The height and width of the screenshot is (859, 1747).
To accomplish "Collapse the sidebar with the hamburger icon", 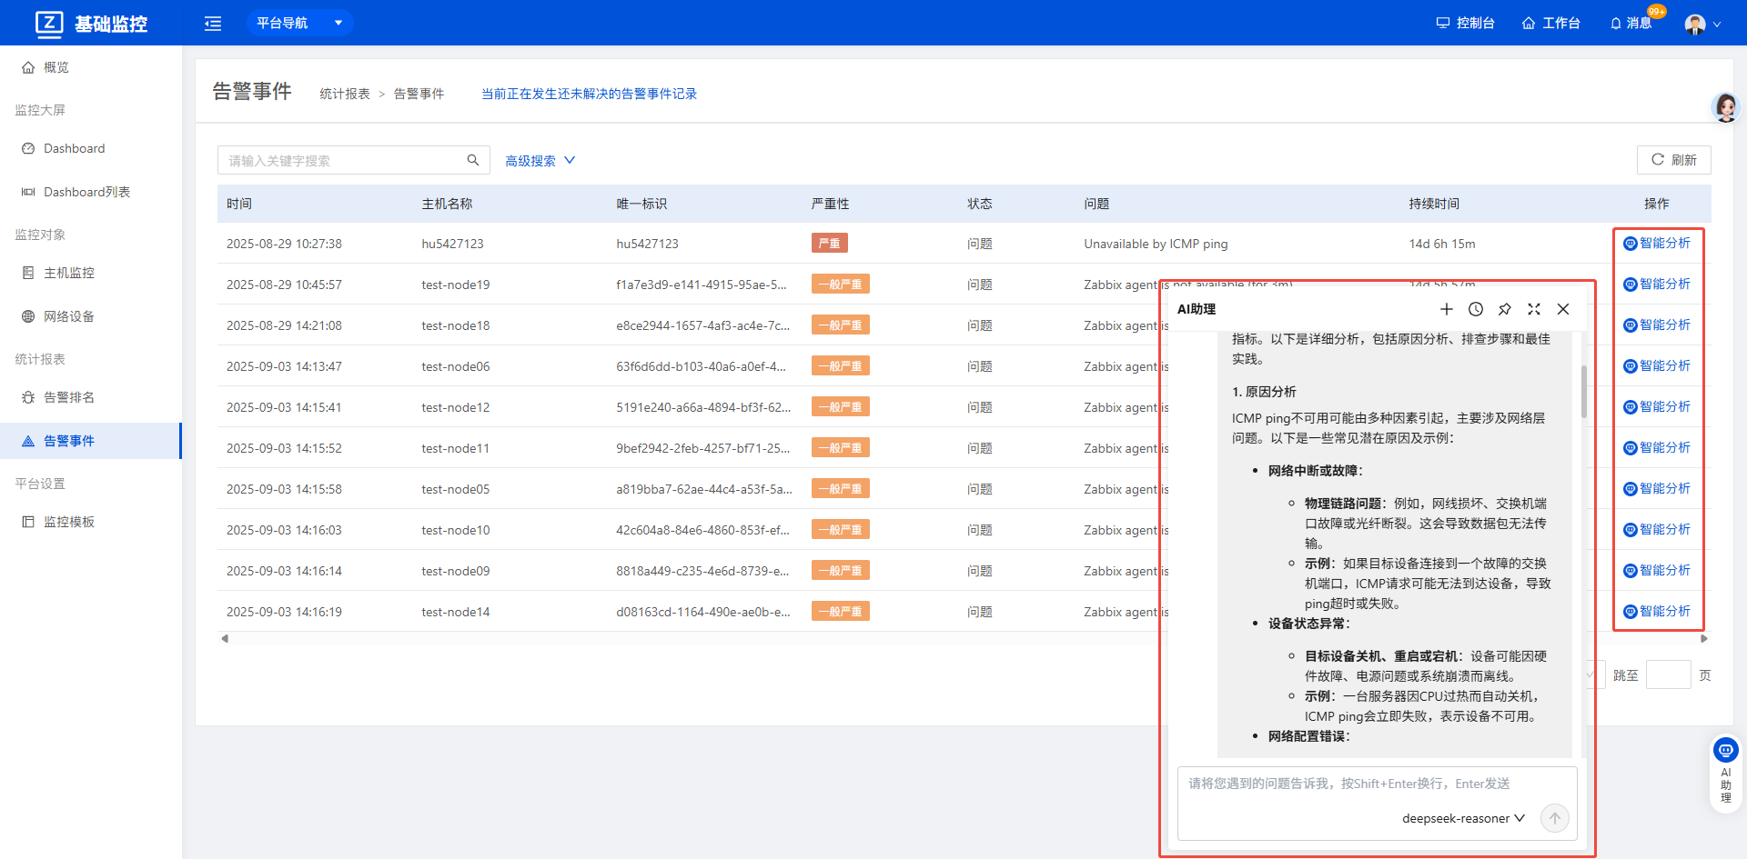I will pos(213,24).
